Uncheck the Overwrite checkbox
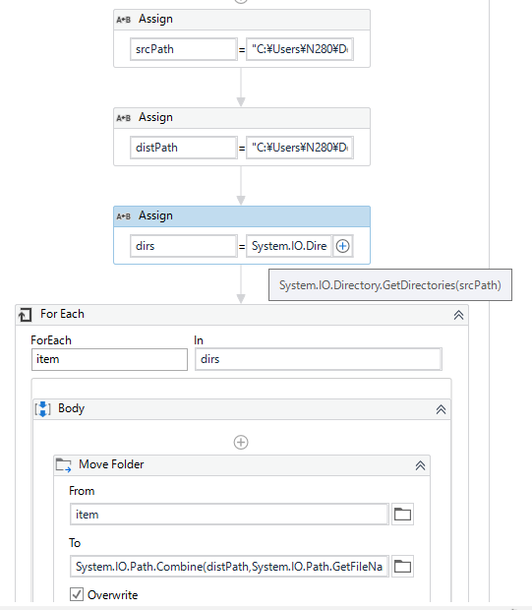The width and height of the screenshot is (532, 610). [77, 594]
